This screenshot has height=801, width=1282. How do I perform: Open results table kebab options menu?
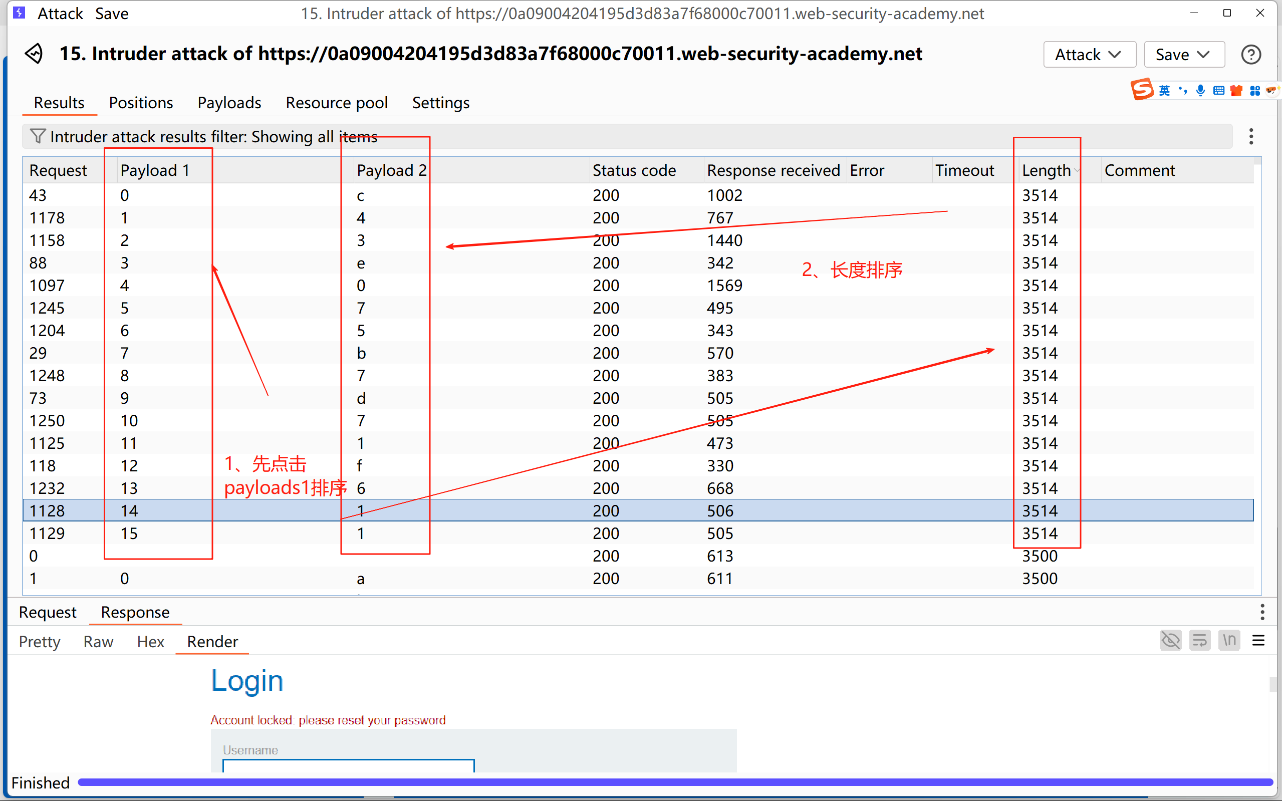tap(1251, 136)
